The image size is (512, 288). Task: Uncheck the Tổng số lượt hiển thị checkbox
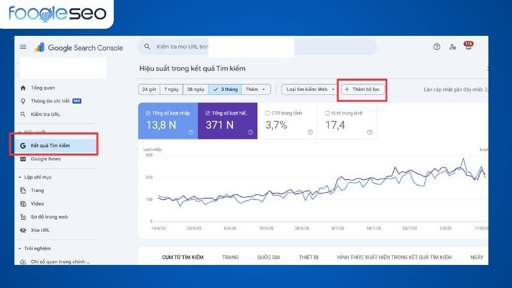click(x=207, y=113)
